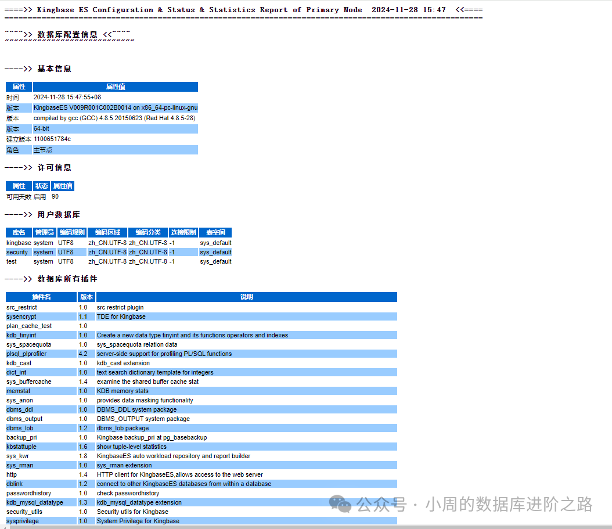Select the dict_int plugin name

coord(16,372)
